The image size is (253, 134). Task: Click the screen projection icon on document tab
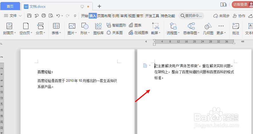pos(82,7)
